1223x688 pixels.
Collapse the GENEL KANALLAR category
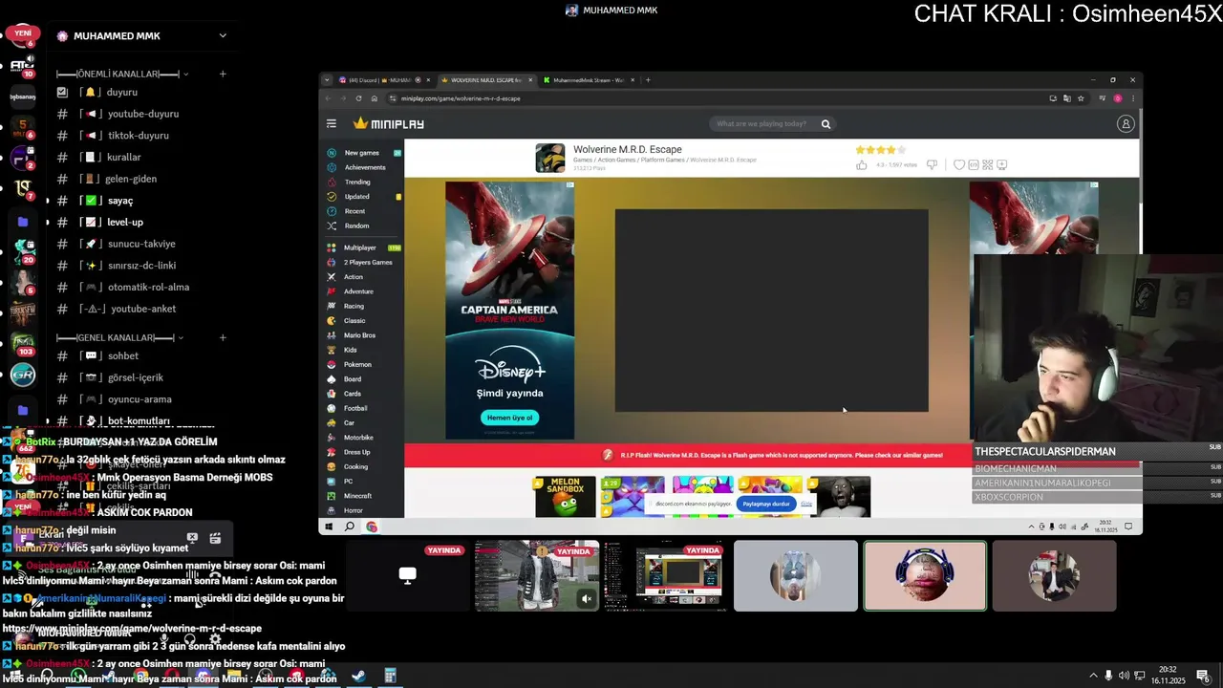click(x=119, y=337)
